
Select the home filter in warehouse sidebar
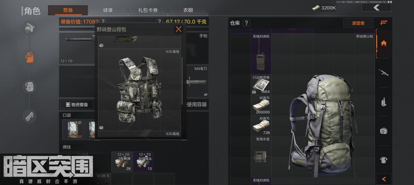pos(384,43)
